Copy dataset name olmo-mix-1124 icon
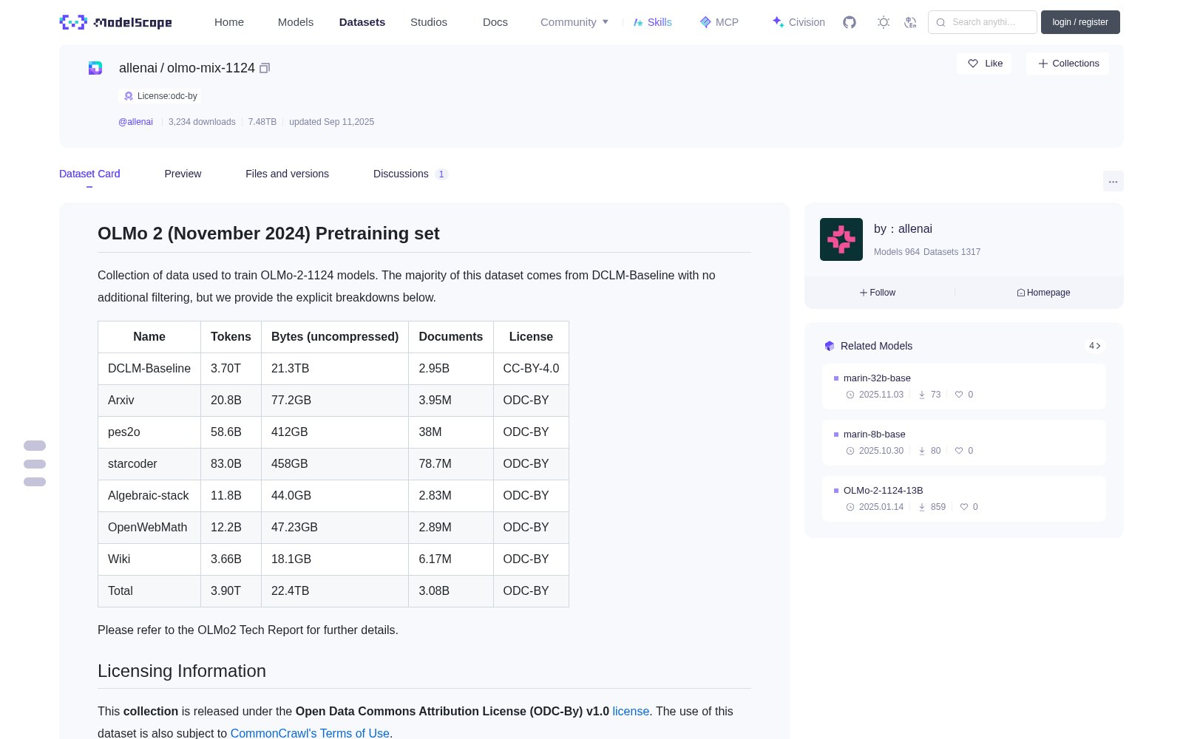Screen dimensions: 1183x739 [265, 68]
